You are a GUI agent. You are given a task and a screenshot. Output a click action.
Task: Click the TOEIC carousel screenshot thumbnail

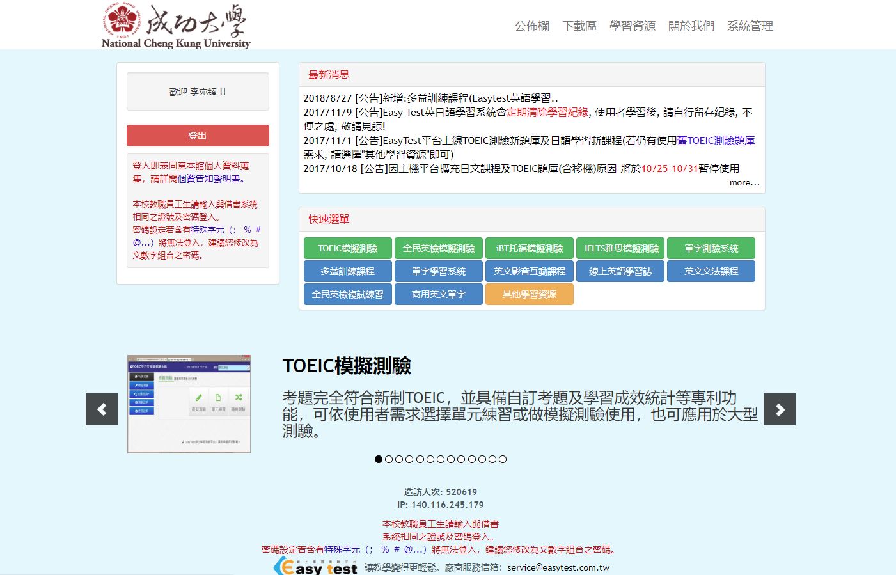189,404
